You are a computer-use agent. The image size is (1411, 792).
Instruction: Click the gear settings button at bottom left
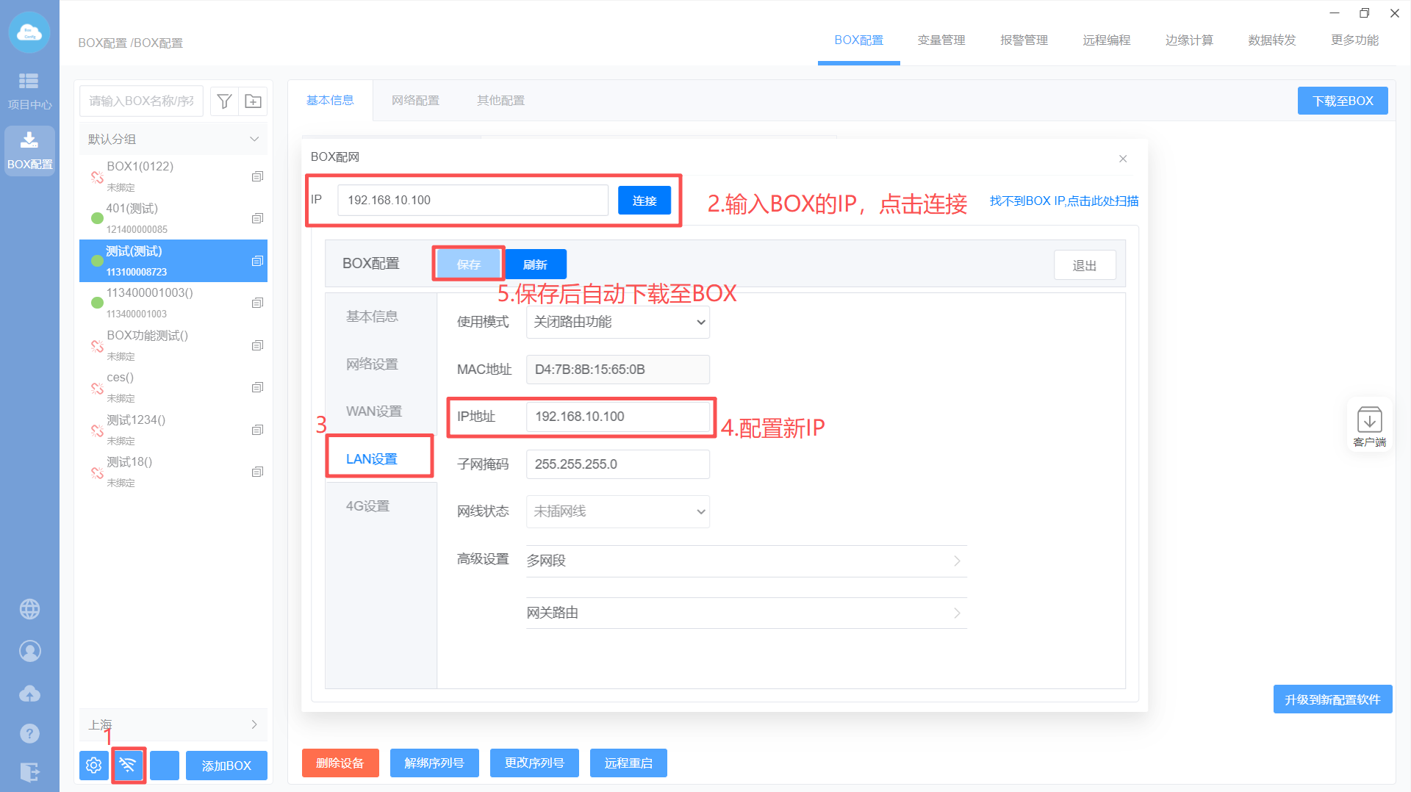94,765
